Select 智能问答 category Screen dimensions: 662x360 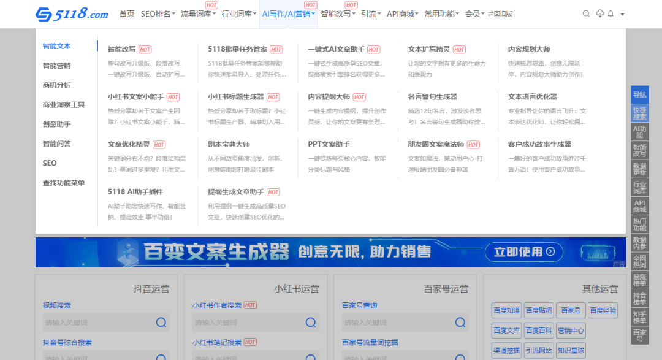(x=56, y=144)
